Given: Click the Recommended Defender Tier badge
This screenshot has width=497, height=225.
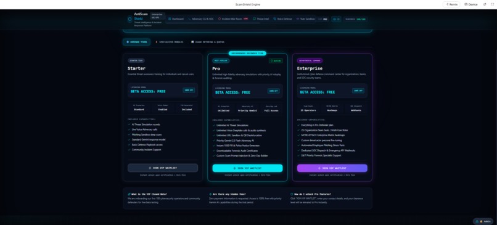Looking at the screenshot, I should pyautogui.click(x=247, y=53).
